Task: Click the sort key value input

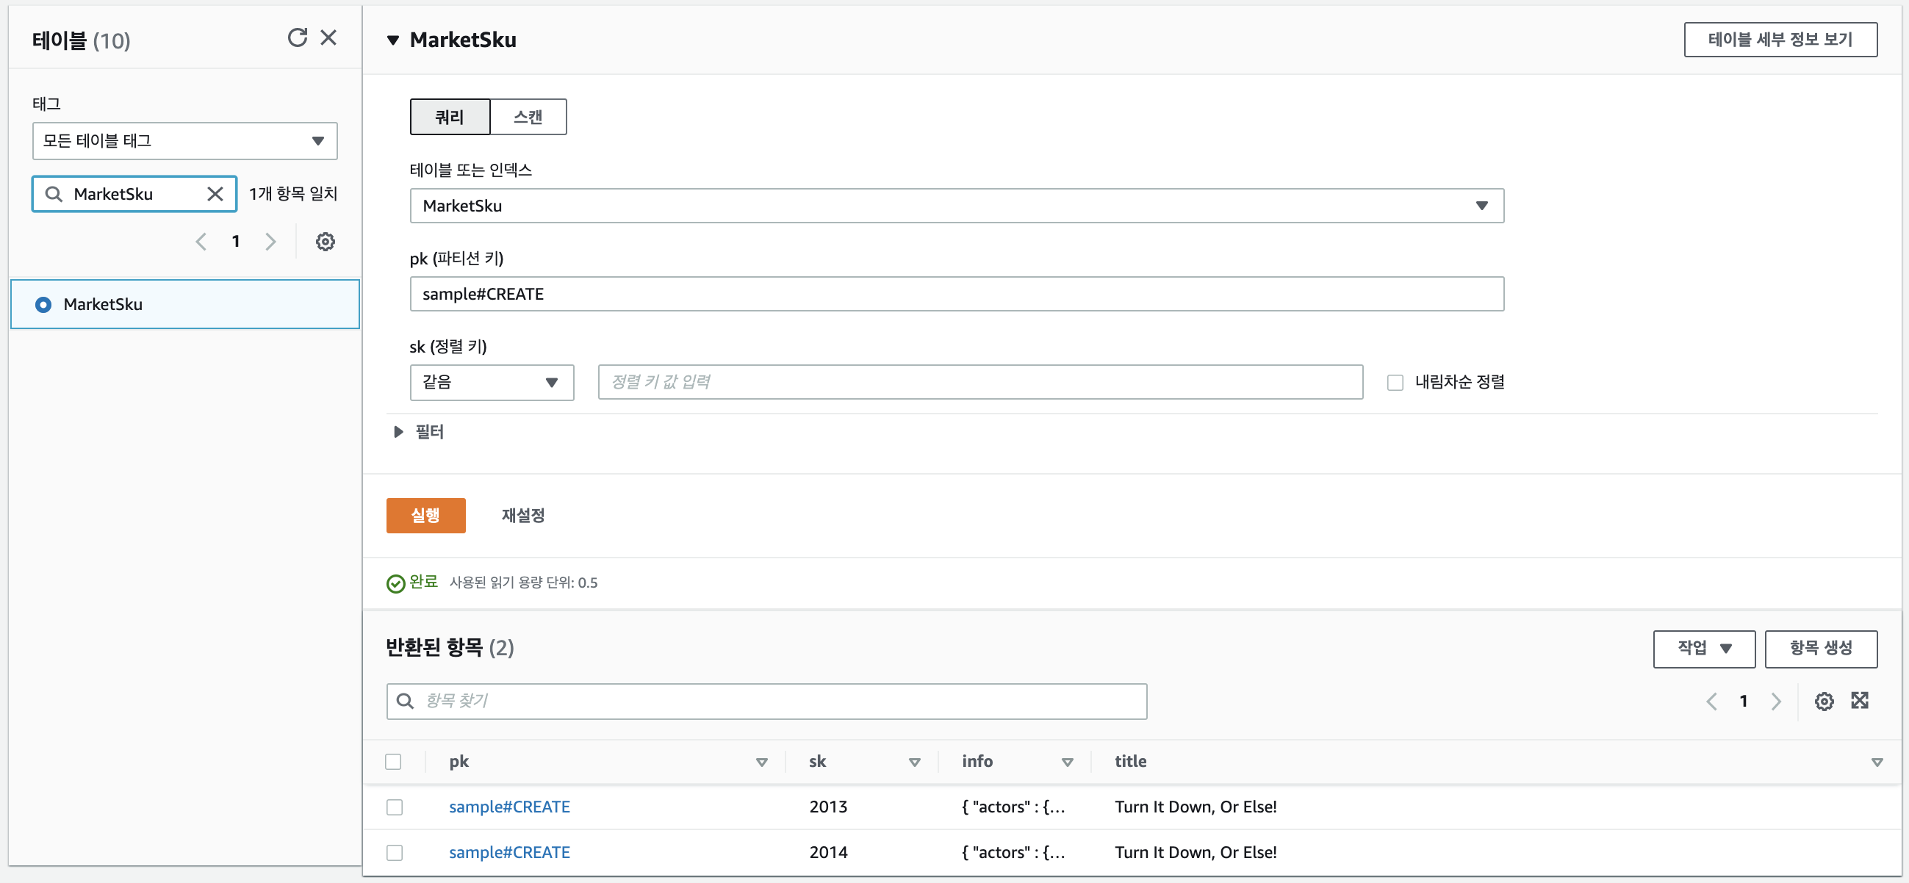Action: 979,382
